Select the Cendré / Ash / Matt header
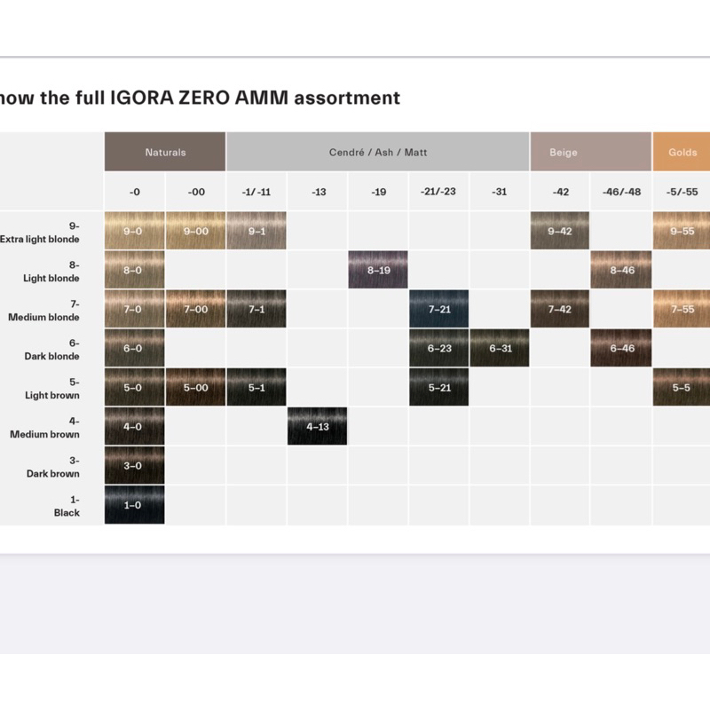710x710 pixels. point(378,152)
